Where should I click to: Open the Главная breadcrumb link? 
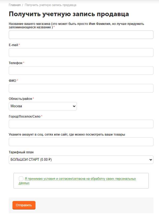coord(15,5)
